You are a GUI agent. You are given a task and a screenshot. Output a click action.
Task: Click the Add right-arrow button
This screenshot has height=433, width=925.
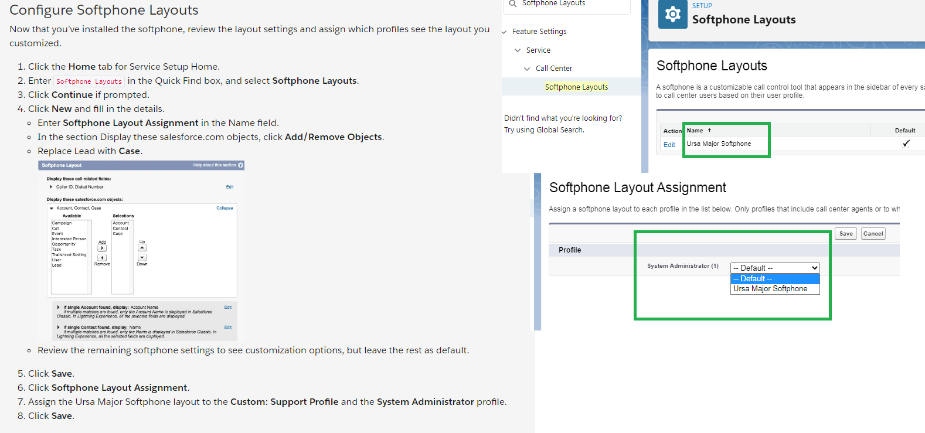[x=102, y=248]
